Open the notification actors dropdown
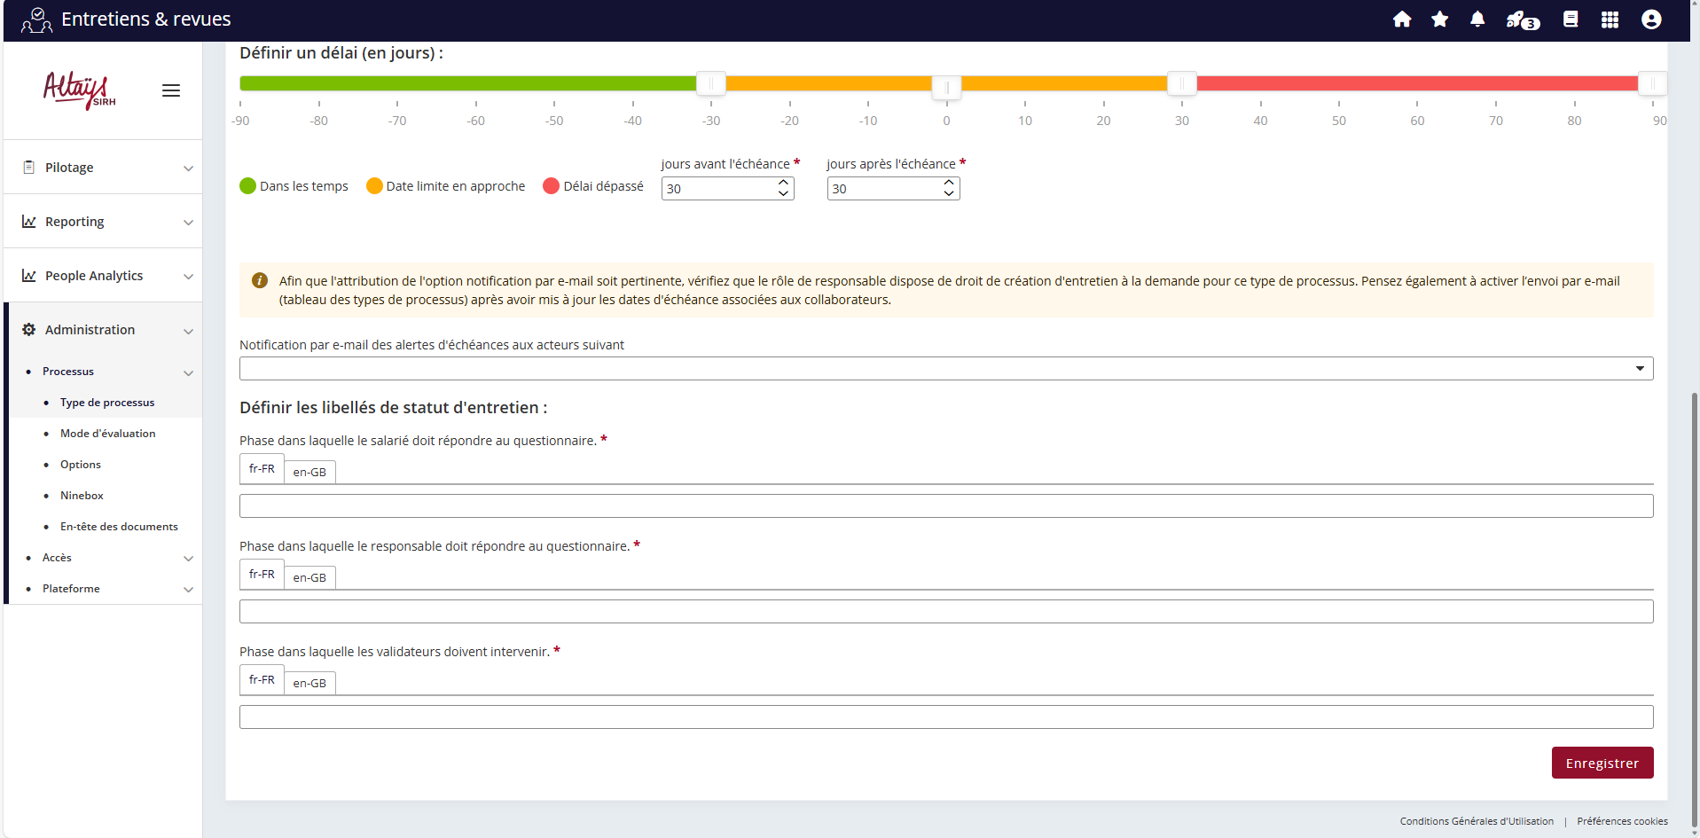This screenshot has width=1700, height=838. click(x=945, y=369)
